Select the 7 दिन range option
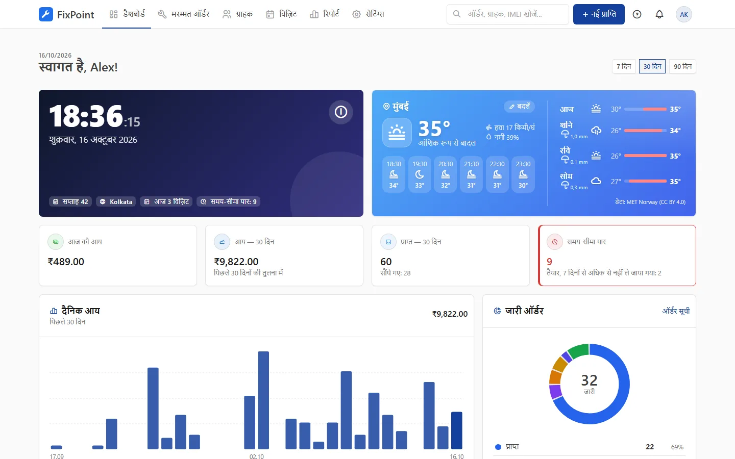 coord(624,66)
